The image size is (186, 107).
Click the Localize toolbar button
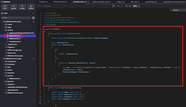[22, 7]
